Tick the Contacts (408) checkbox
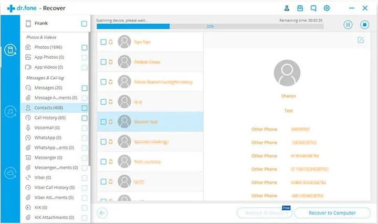 click(85, 108)
